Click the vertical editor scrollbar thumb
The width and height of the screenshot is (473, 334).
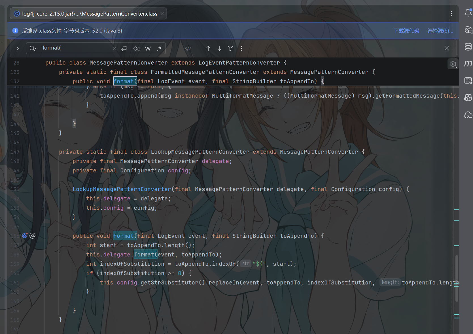coord(457,279)
